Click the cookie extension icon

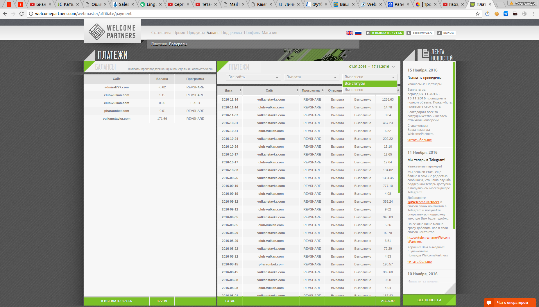(x=497, y=14)
